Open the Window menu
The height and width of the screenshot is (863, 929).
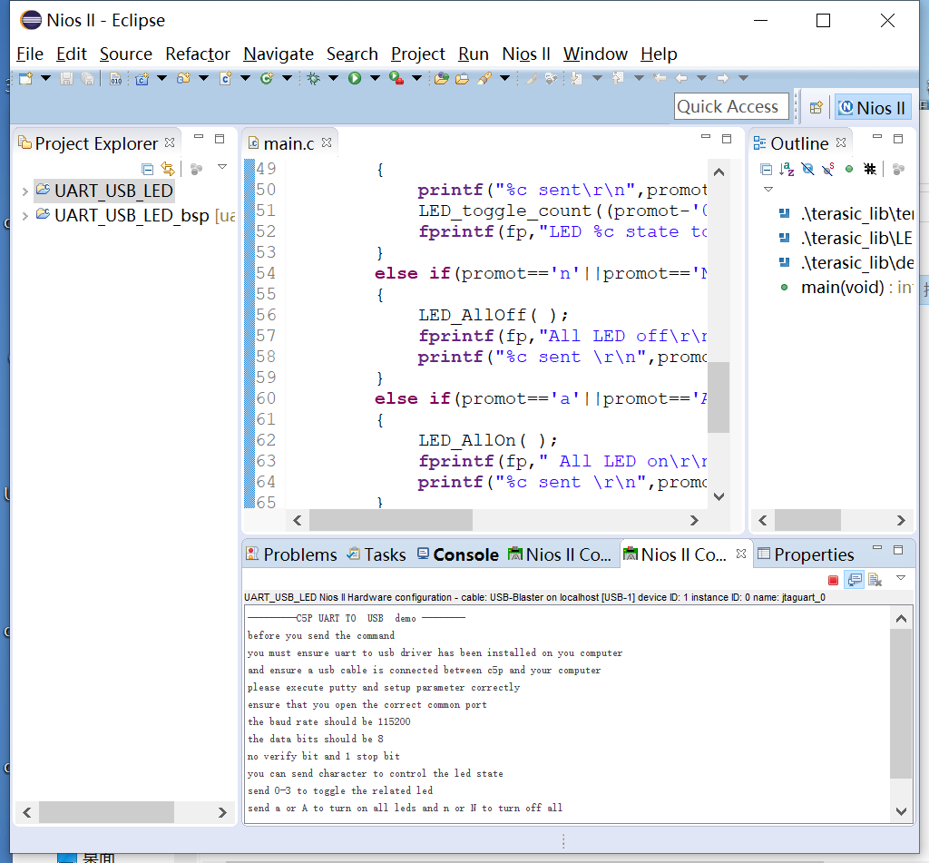point(595,54)
